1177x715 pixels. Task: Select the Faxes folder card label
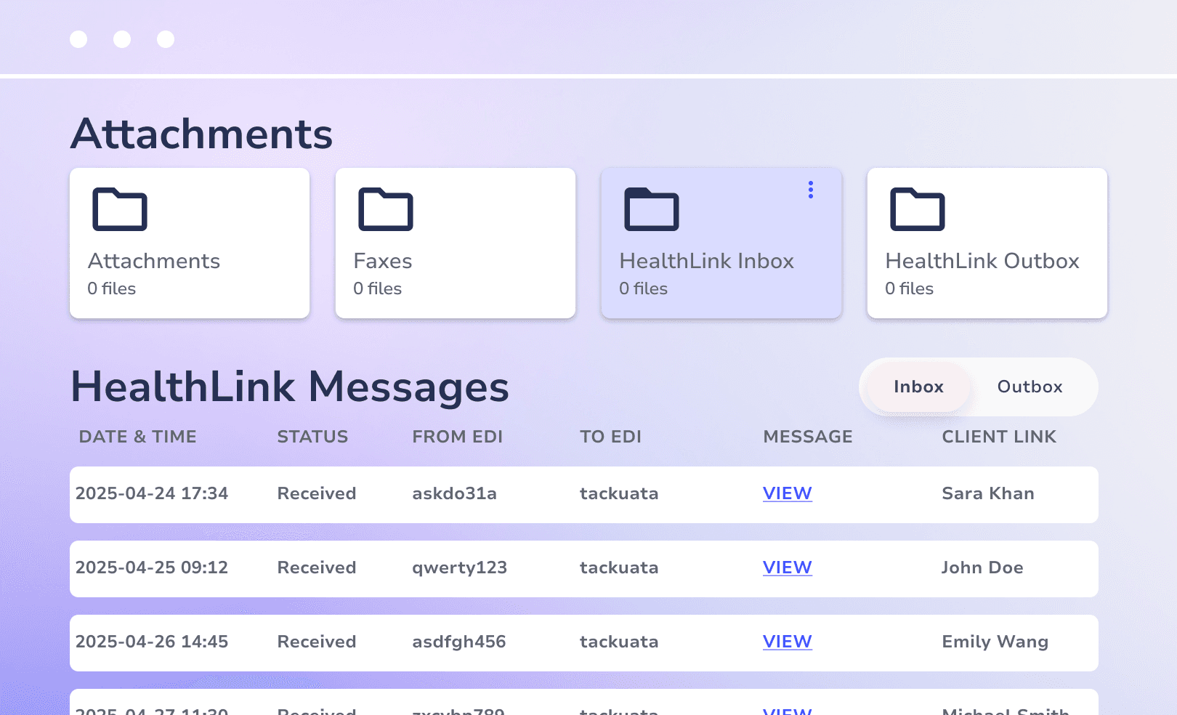tap(383, 261)
